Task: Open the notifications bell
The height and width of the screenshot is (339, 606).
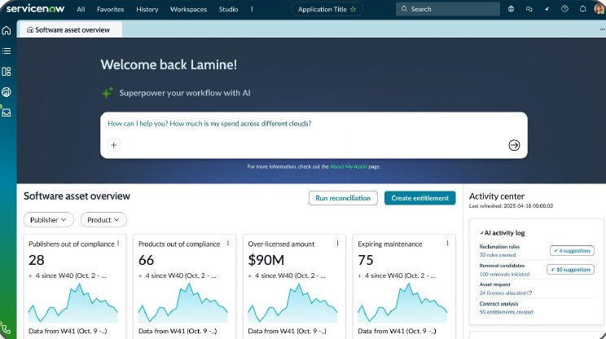Action: pyautogui.click(x=583, y=9)
